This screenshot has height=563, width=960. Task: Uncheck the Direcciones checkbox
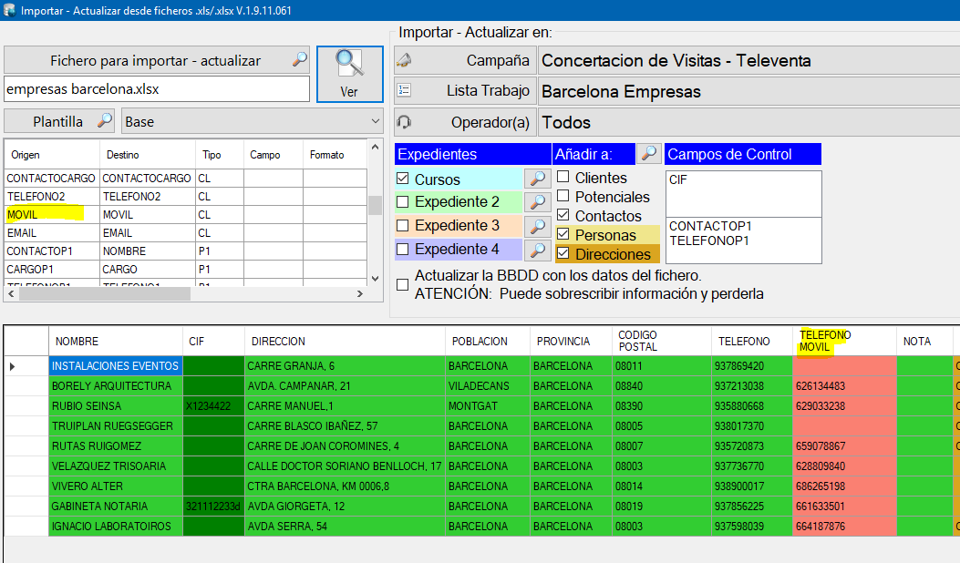[563, 253]
